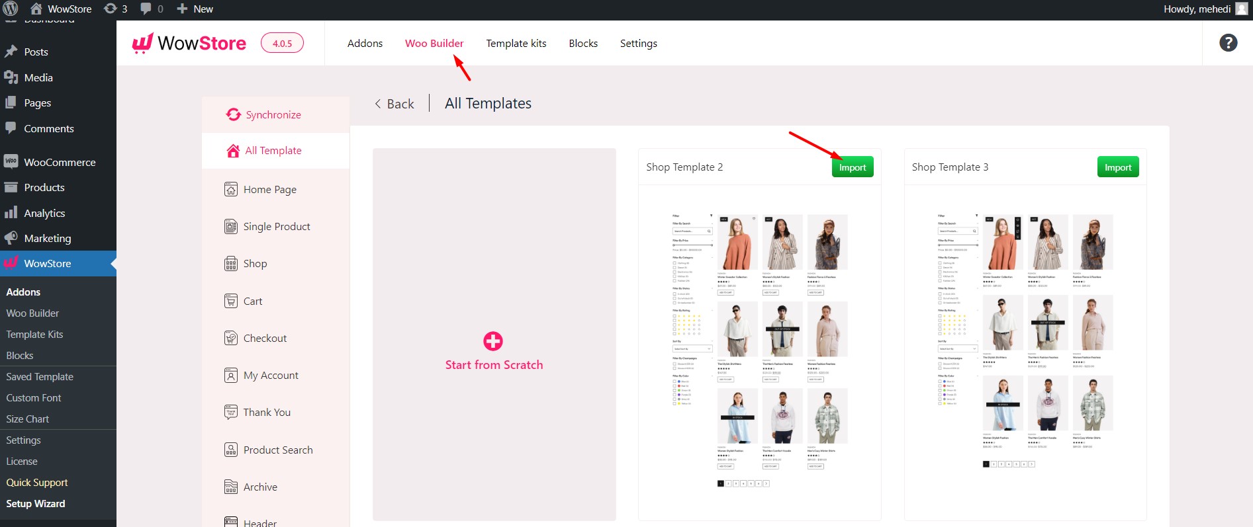The image size is (1253, 527).
Task: Click the WooCommerce icon in sidebar
Action: 11,161
